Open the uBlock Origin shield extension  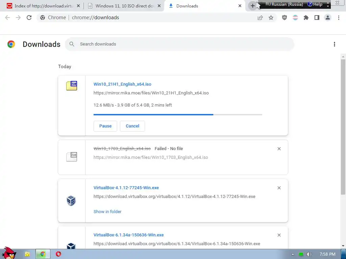tap(285, 18)
